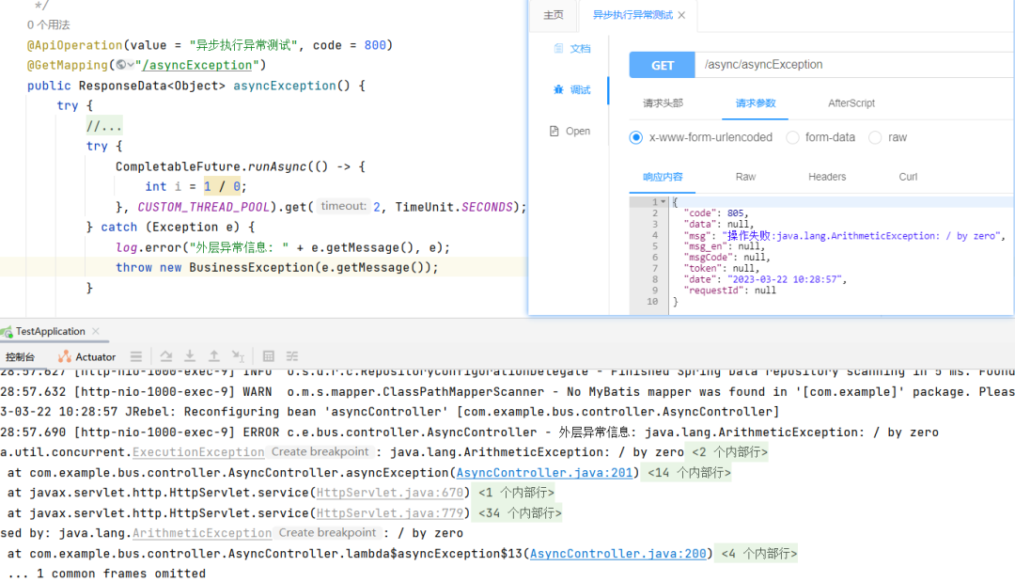Screen dimensions: 1015x582
Task: Open HttpServlet.java:670 stack trace link
Action: [x=390, y=493]
